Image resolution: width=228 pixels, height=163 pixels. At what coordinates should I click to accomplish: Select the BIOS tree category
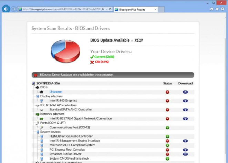(44, 87)
